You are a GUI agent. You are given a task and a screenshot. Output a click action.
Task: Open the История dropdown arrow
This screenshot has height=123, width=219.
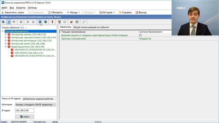point(114,12)
